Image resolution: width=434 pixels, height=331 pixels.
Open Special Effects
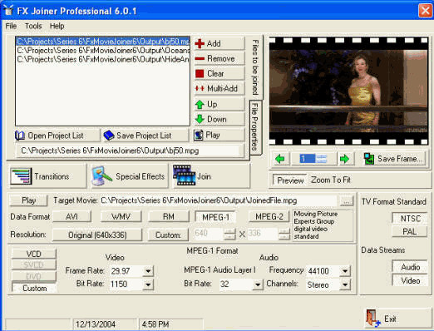(130, 176)
